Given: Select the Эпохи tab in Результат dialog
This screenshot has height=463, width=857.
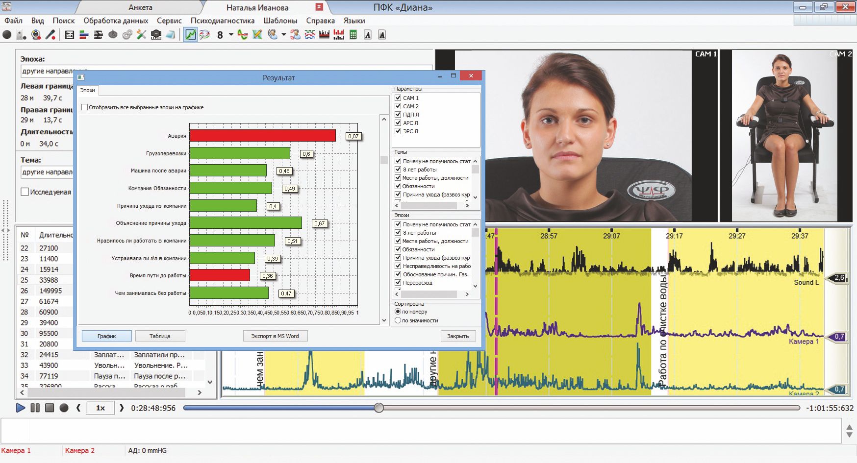Looking at the screenshot, I should coord(88,90).
